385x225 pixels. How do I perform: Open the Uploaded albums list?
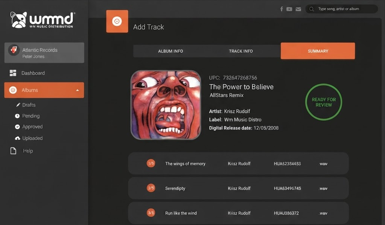coord(32,138)
